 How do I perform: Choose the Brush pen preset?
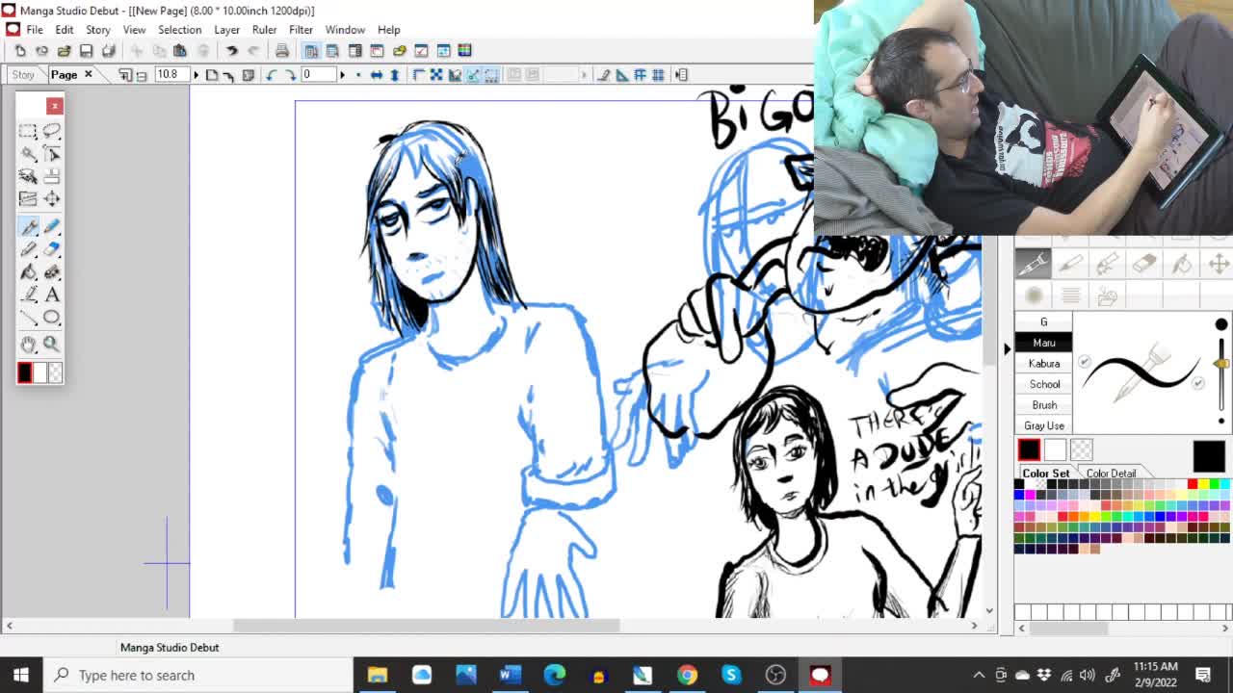pyautogui.click(x=1043, y=405)
